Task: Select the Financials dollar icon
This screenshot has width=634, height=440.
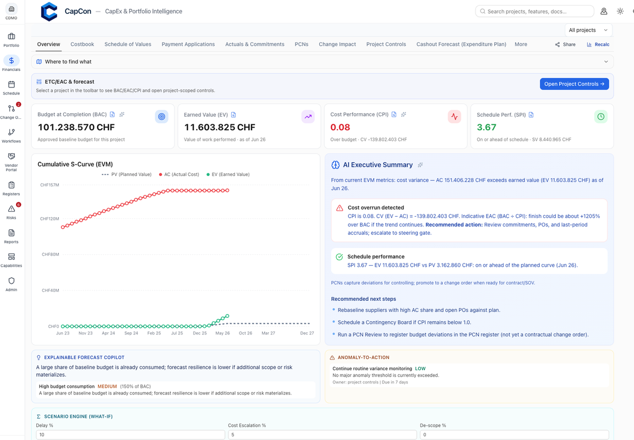Action: (12, 61)
